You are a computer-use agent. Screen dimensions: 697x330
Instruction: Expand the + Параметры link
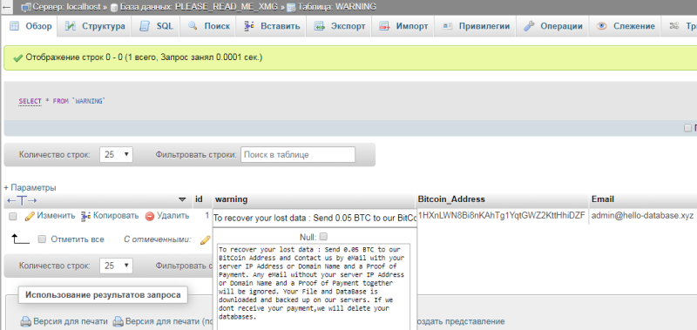[x=30, y=187]
